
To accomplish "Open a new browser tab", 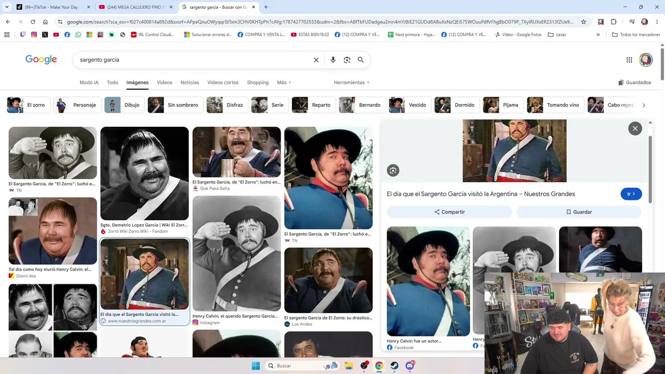I will [266, 7].
